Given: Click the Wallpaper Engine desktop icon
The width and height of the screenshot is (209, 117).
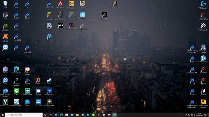Looking at the screenshot, I should [16, 103].
